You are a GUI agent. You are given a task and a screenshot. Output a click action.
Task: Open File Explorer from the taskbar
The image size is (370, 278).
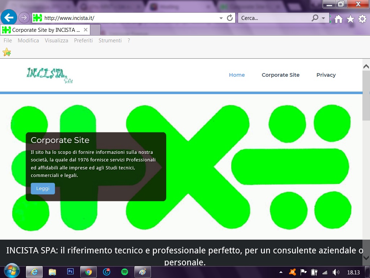tap(52, 272)
